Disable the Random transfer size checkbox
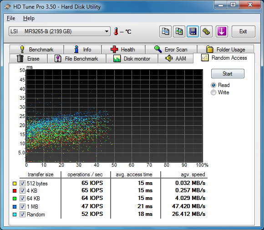 pyautogui.click(x=22, y=215)
